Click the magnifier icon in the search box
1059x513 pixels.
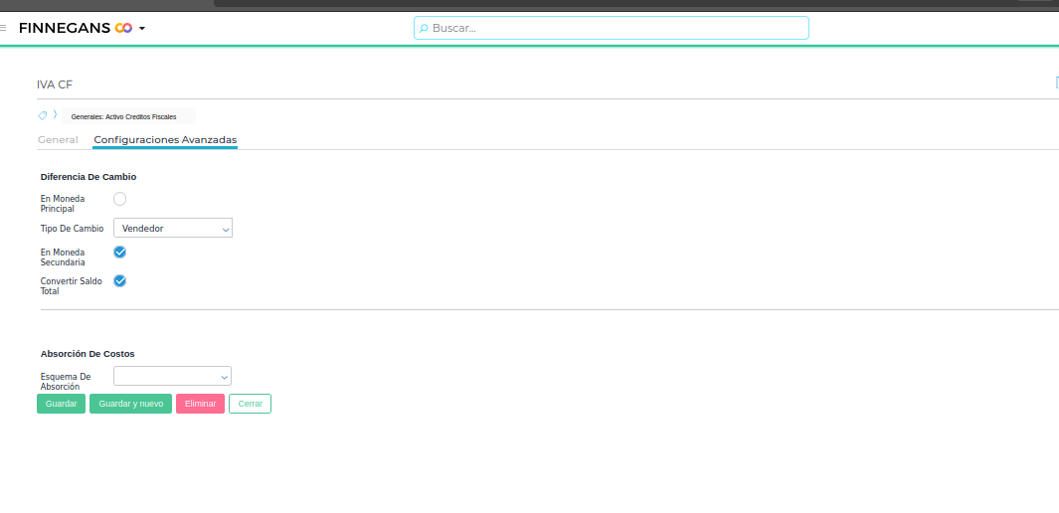(x=424, y=29)
